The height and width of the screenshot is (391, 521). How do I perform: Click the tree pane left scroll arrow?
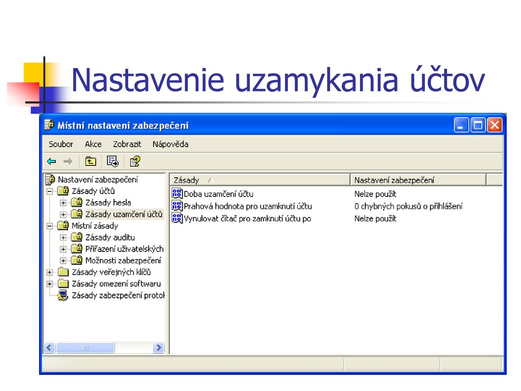(49, 348)
